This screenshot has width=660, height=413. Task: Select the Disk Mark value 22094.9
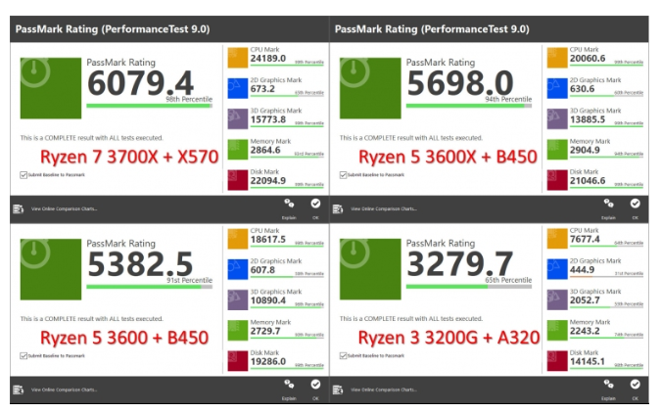pyautogui.click(x=268, y=181)
